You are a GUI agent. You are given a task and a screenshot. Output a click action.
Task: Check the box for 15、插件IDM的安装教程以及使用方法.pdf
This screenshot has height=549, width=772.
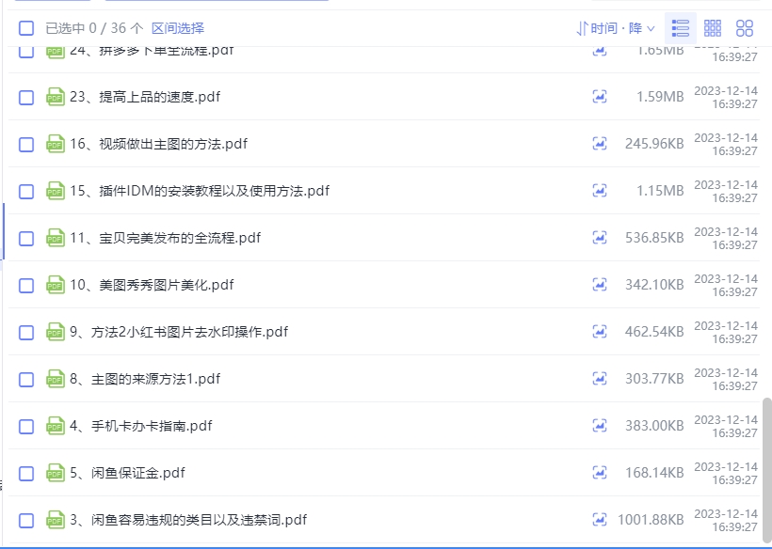[26, 191]
